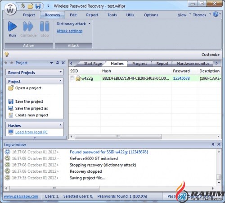Click the Run play icon
The image size is (225, 203).
point(12,26)
